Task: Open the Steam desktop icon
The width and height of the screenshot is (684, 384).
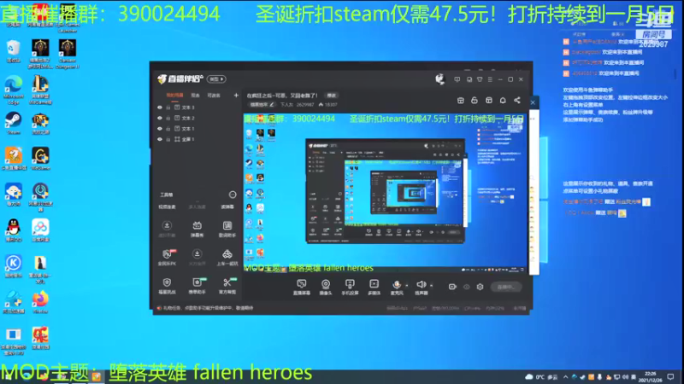Action: click(x=14, y=123)
